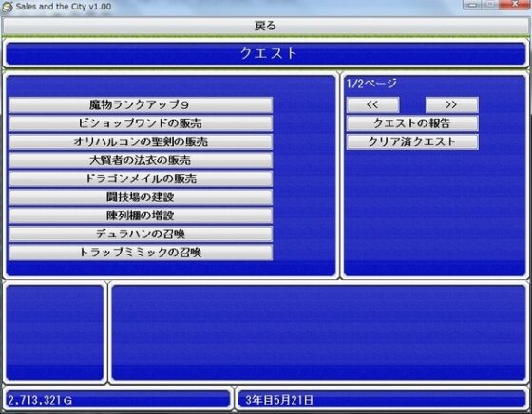
Task: Open the 闘技場の建設 quest
Action: (141, 197)
